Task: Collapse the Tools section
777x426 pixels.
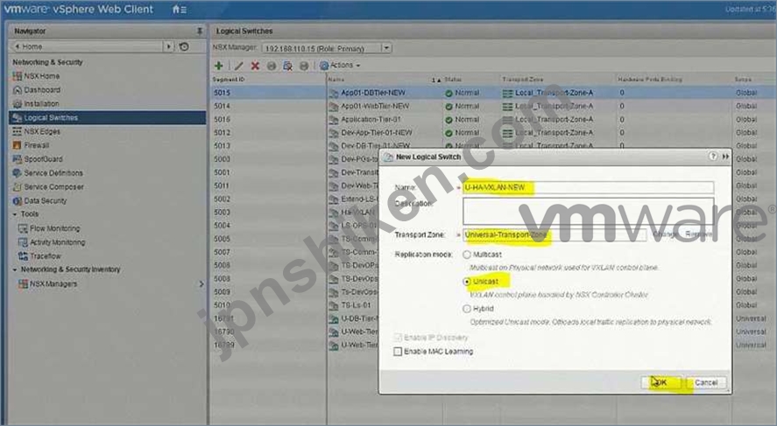Action: pos(15,214)
